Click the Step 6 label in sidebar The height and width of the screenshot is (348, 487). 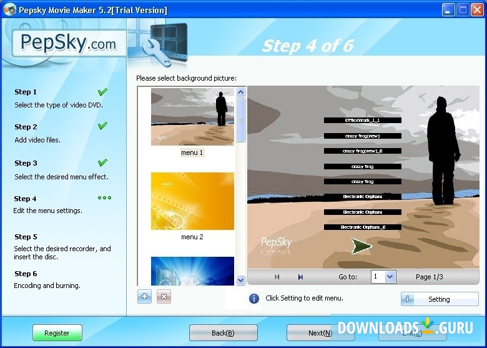[26, 274]
